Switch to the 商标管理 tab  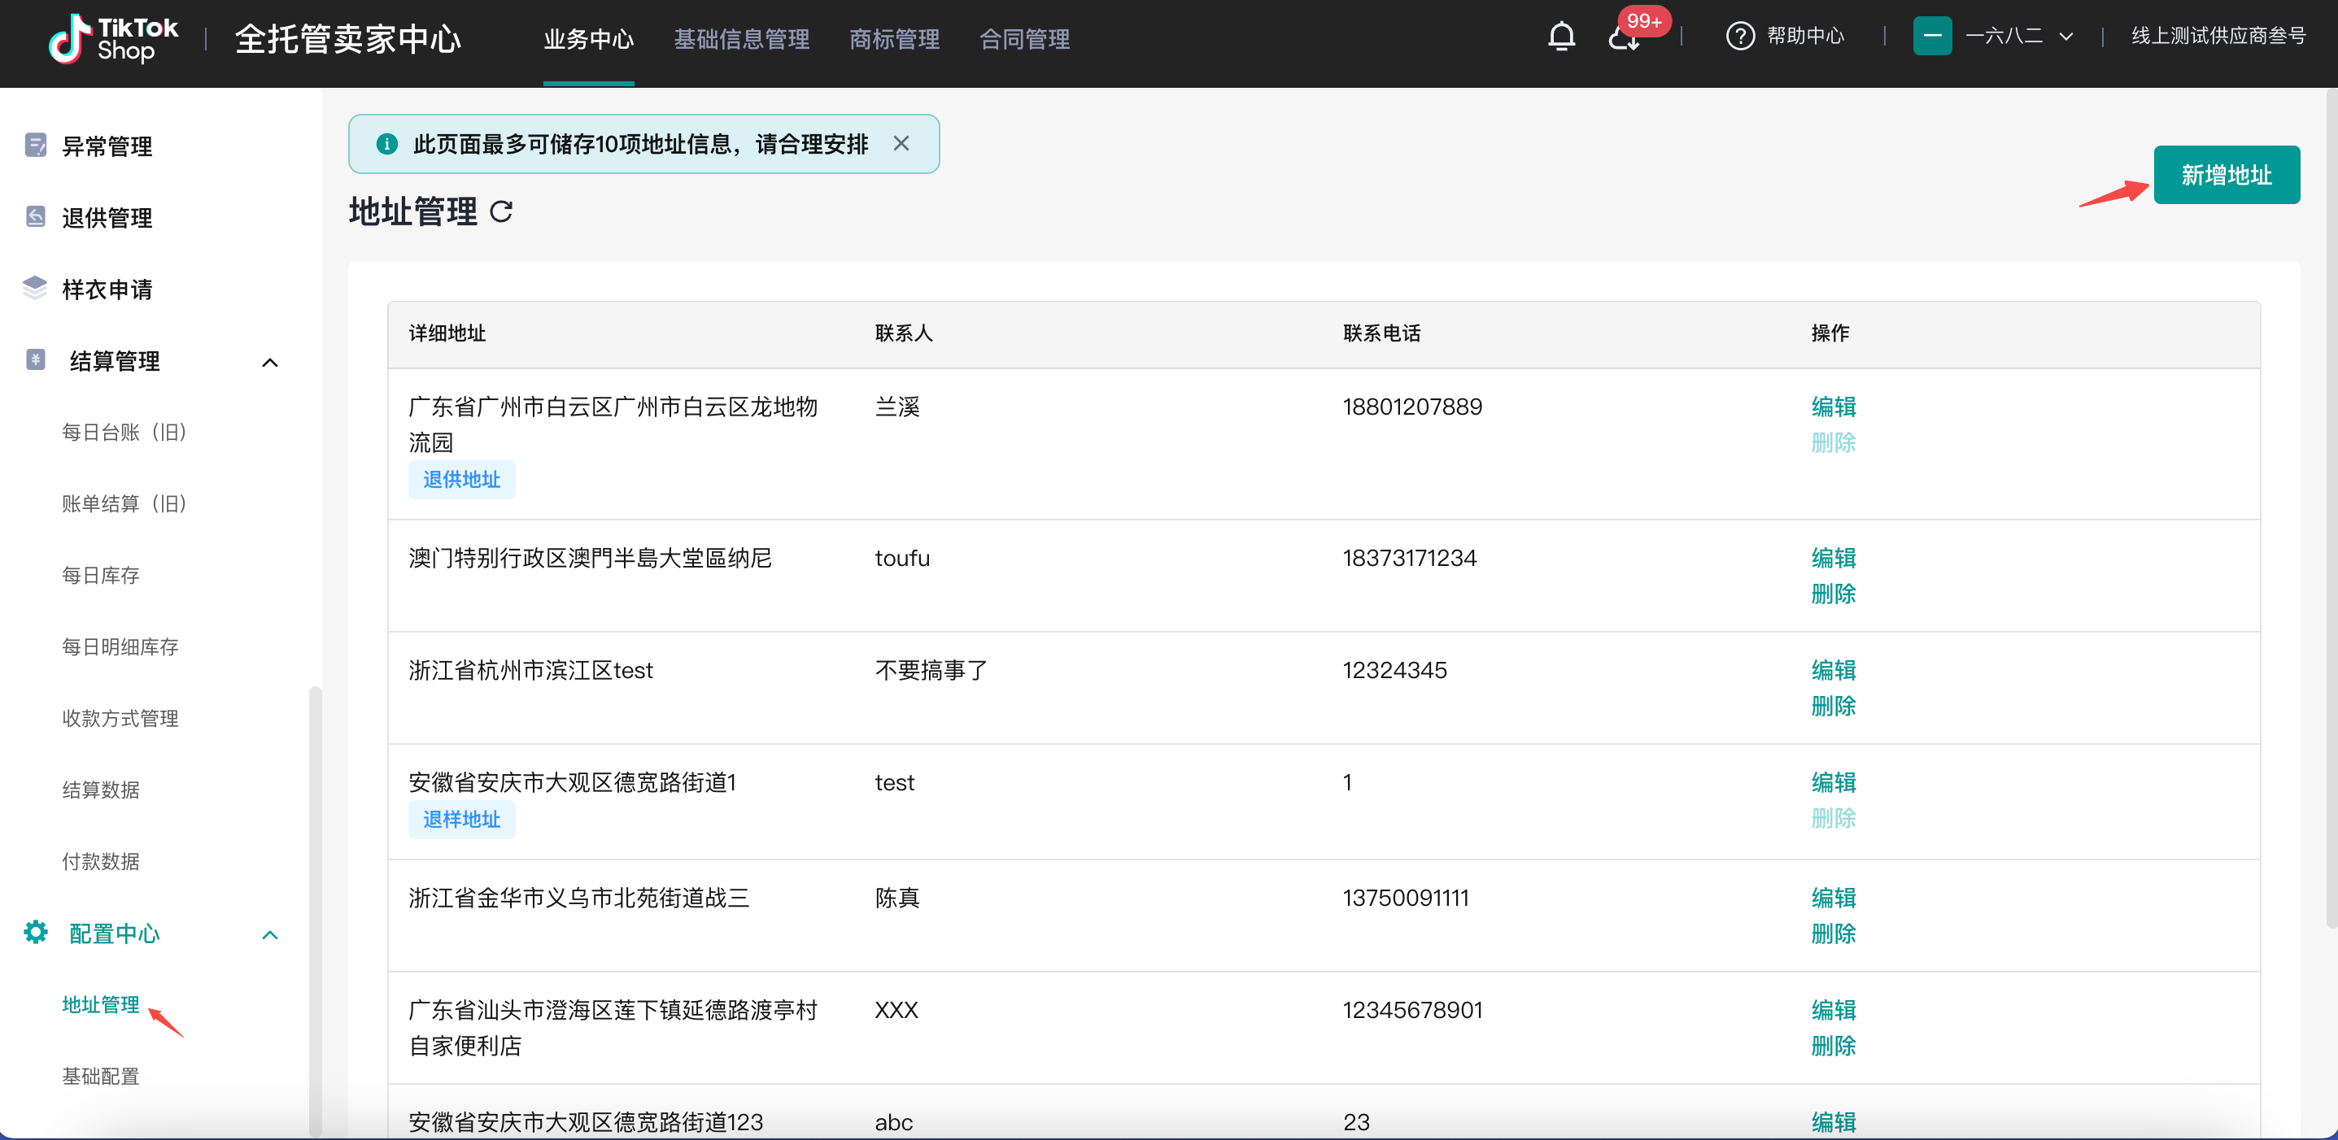(894, 39)
